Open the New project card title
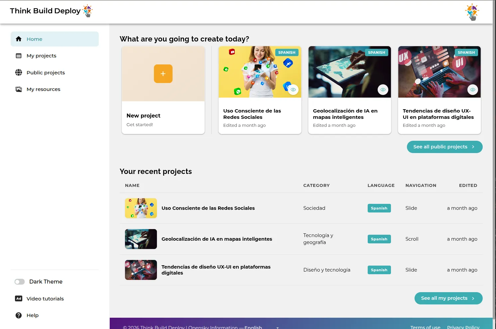The image size is (496, 329). pyautogui.click(x=144, y=116)
